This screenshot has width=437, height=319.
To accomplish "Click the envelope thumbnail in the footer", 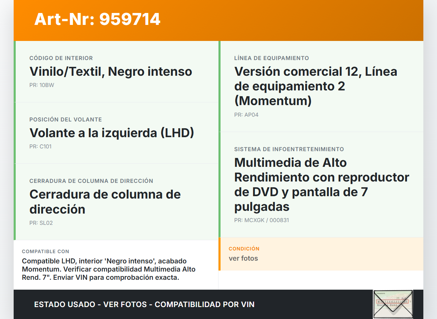I will pyautogui.click(x=393, y=304).
